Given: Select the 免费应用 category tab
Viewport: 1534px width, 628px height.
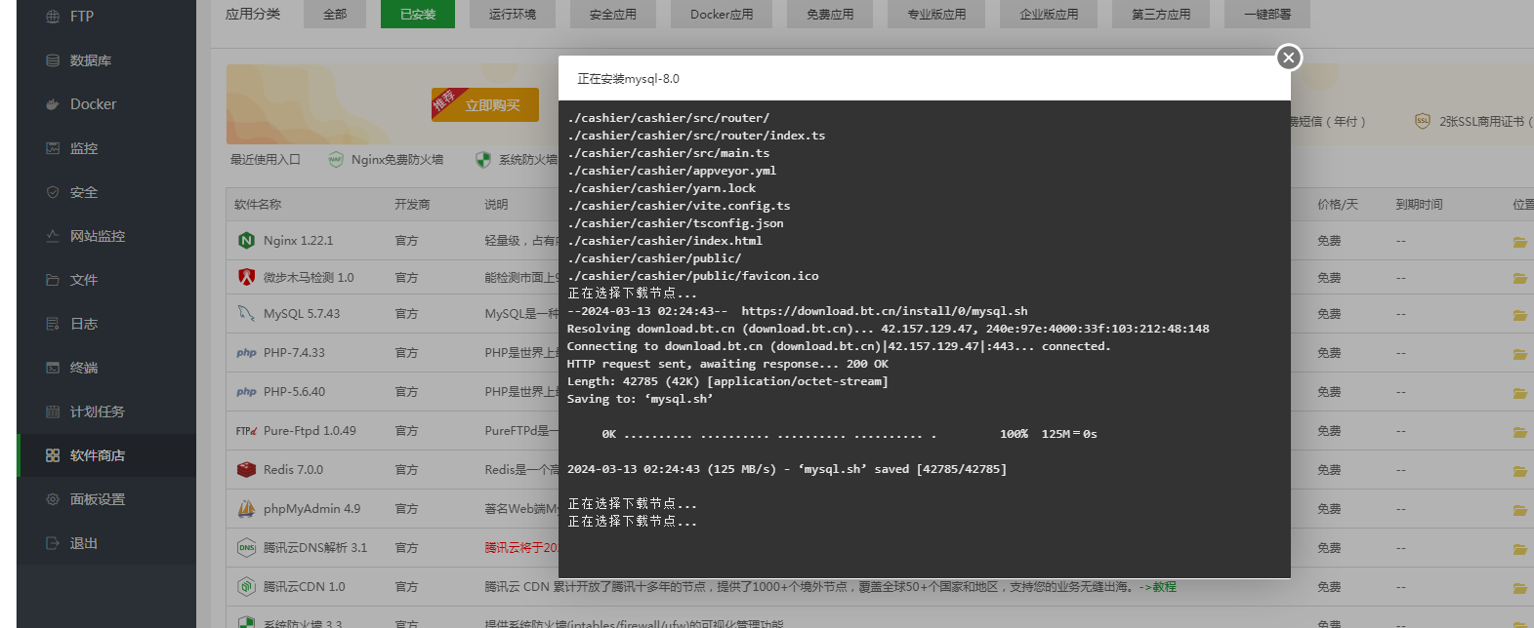Looking at the screenshot, I should coord(830,15).
